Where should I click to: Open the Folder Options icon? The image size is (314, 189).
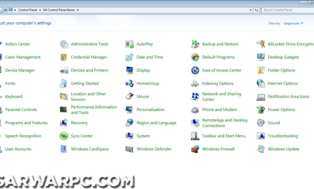(x=261, y=70)
